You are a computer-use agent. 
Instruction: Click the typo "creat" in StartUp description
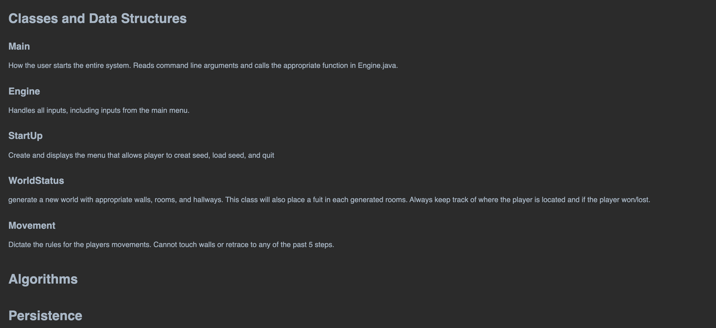click(x=182, y=155)
